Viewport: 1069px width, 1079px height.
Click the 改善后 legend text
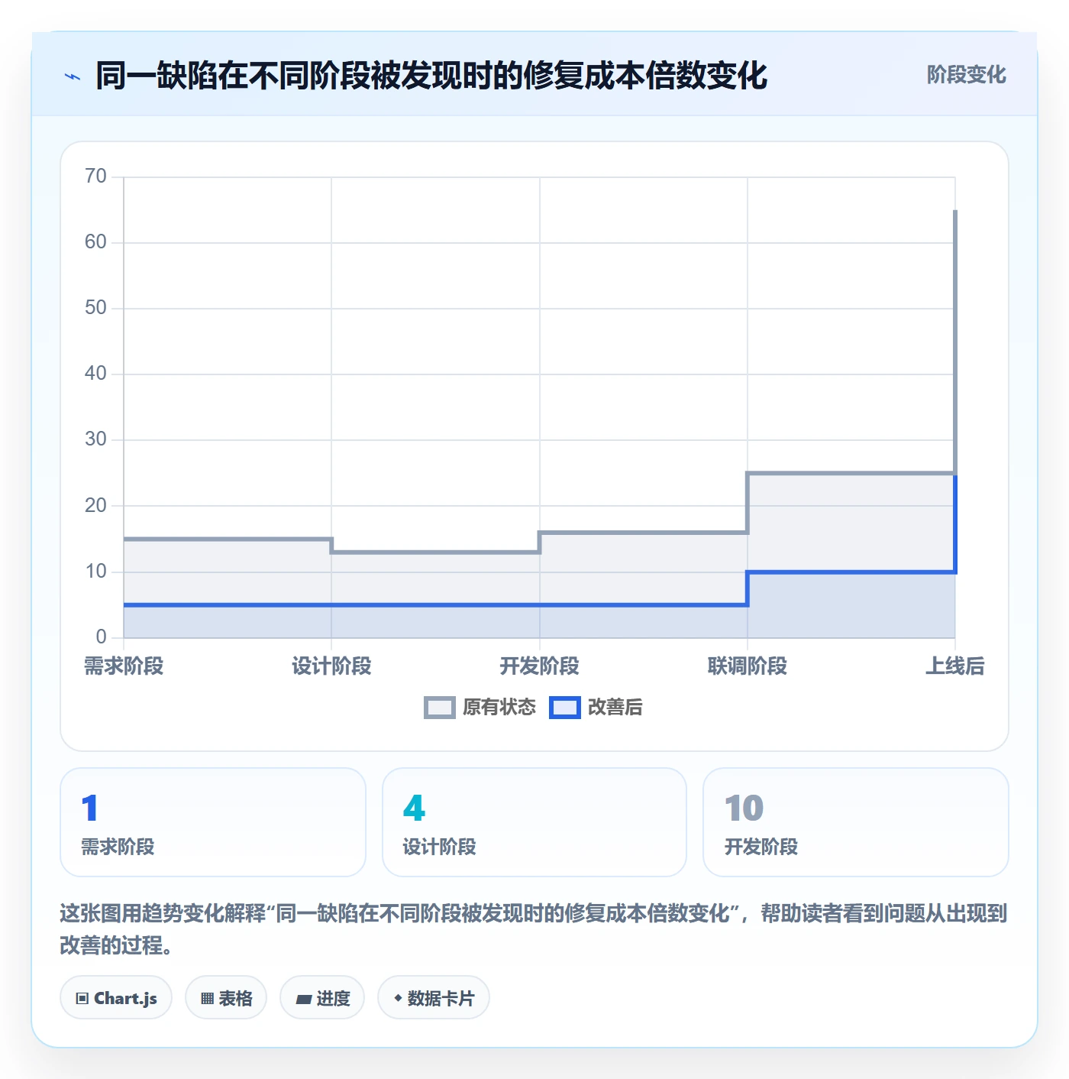click(x=615, y=708)
